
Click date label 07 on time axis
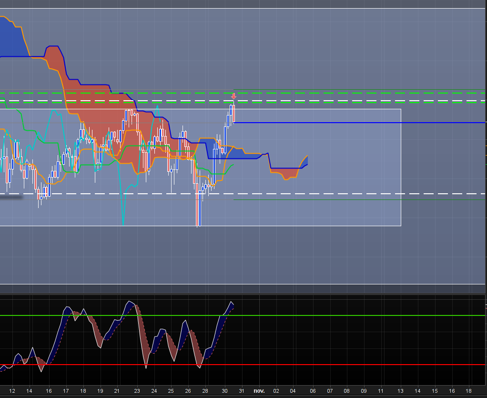(x=330, y=391)
